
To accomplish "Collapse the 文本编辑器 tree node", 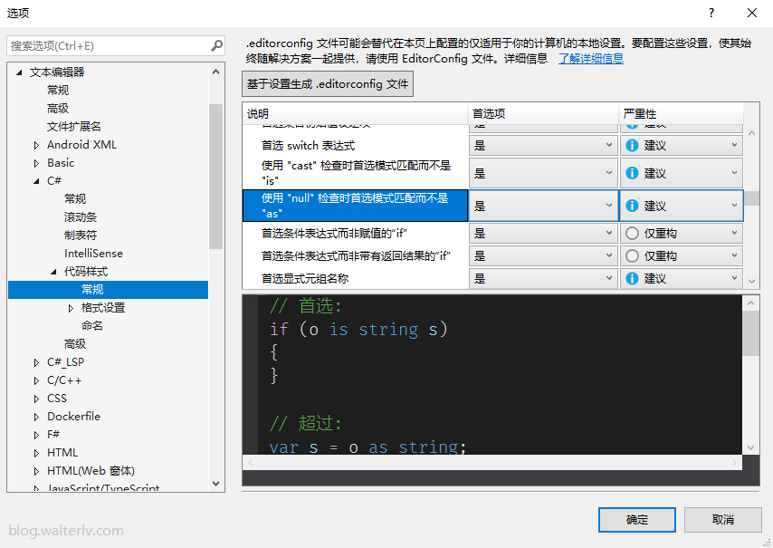I will coord(19,72).
